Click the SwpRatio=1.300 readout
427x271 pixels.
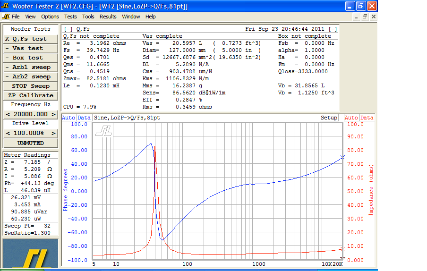[27, 233]
